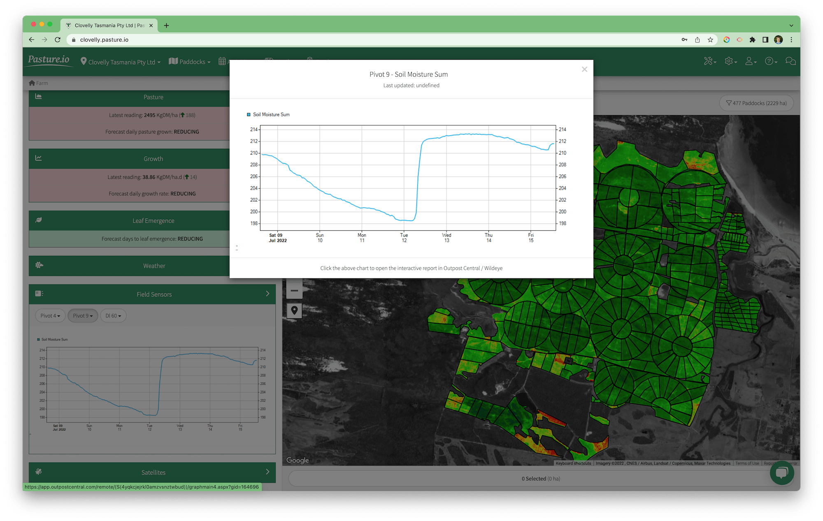823x521 pixels.
Task: Open Keyboard shortcuts on map footer
Action: point(573,463)
